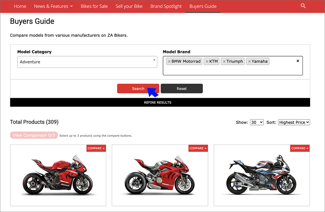Add the BMW M sportbike to compare

point(300,148)
